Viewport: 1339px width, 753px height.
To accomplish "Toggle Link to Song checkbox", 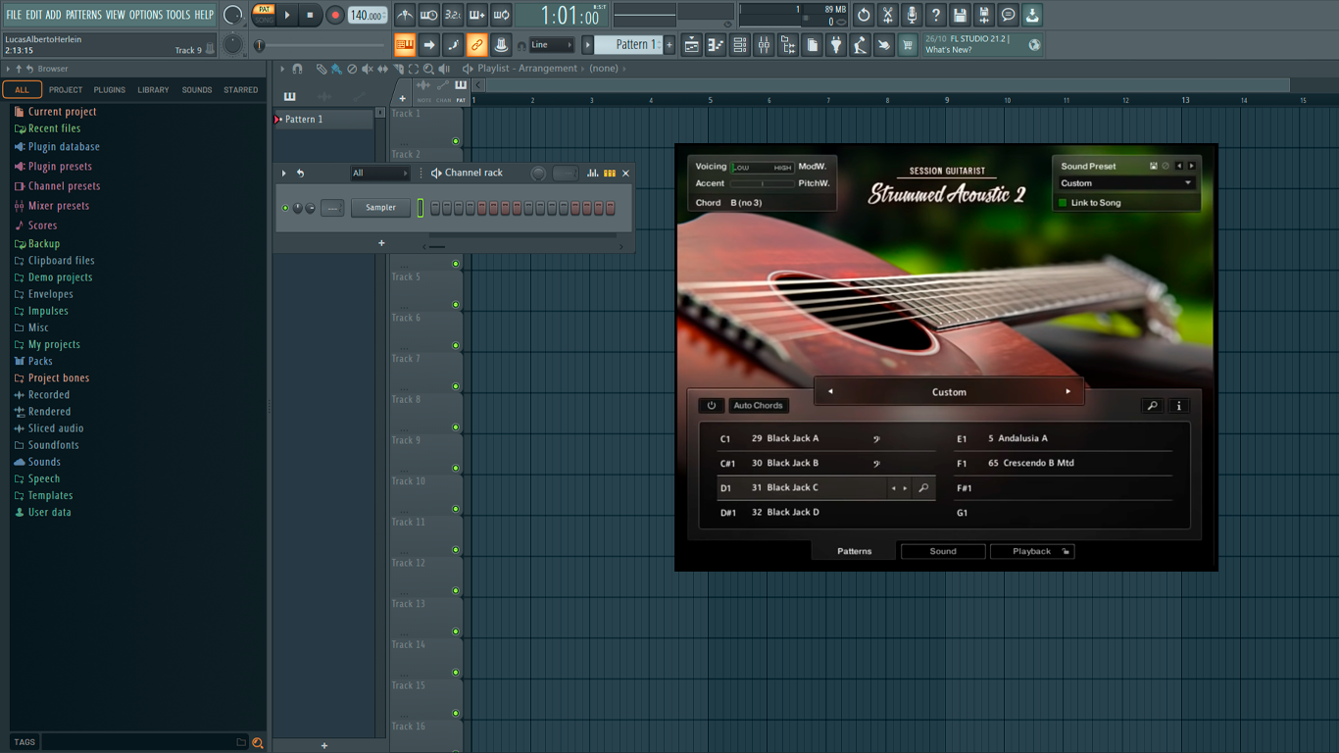I will tap(1063, 203).
